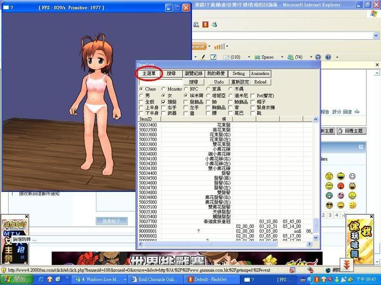Viewport: 381px width, 285px height.
Task: Open the Animation tab
Action: tap(260, 74)
